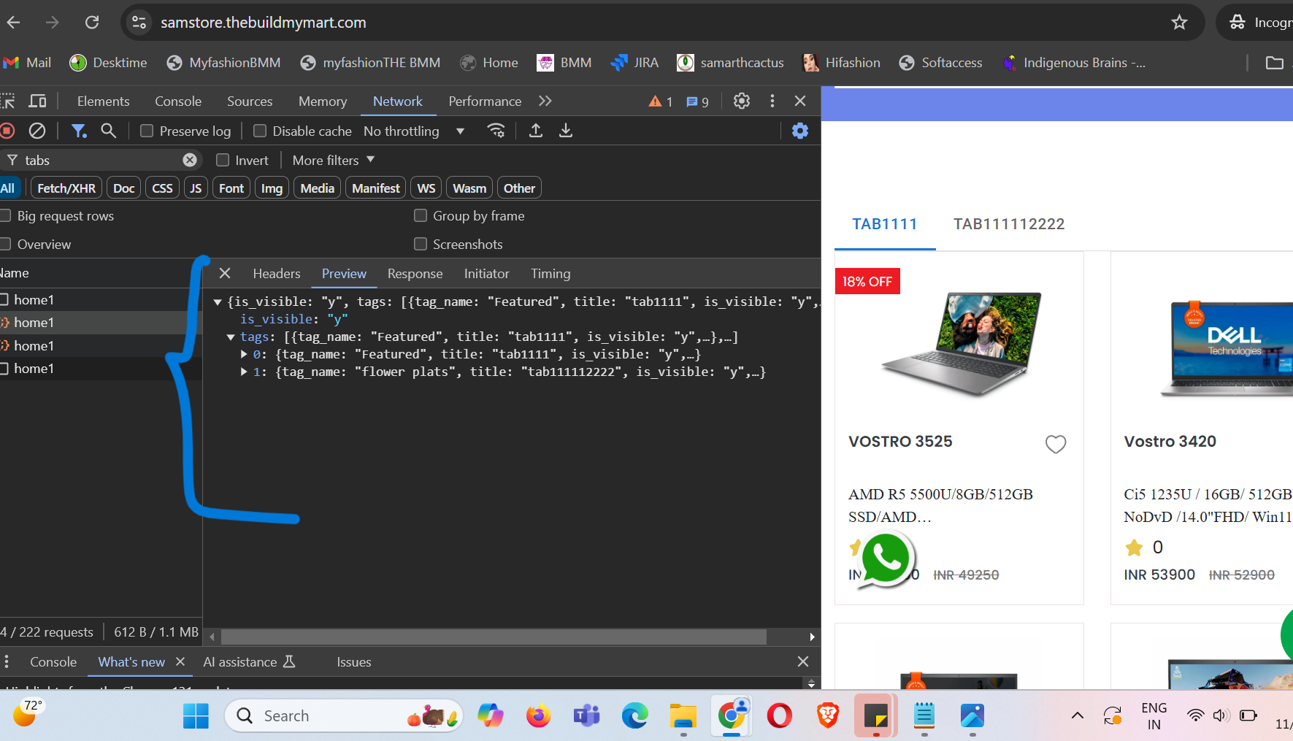Collapse the root JSON object
The height and width of the screenshot is (741, 1293).
pos(218,302)
